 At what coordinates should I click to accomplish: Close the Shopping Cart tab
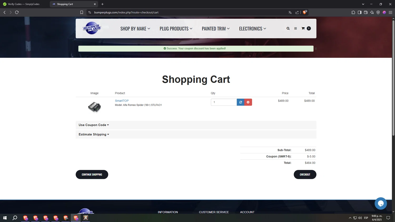[95, 4]
